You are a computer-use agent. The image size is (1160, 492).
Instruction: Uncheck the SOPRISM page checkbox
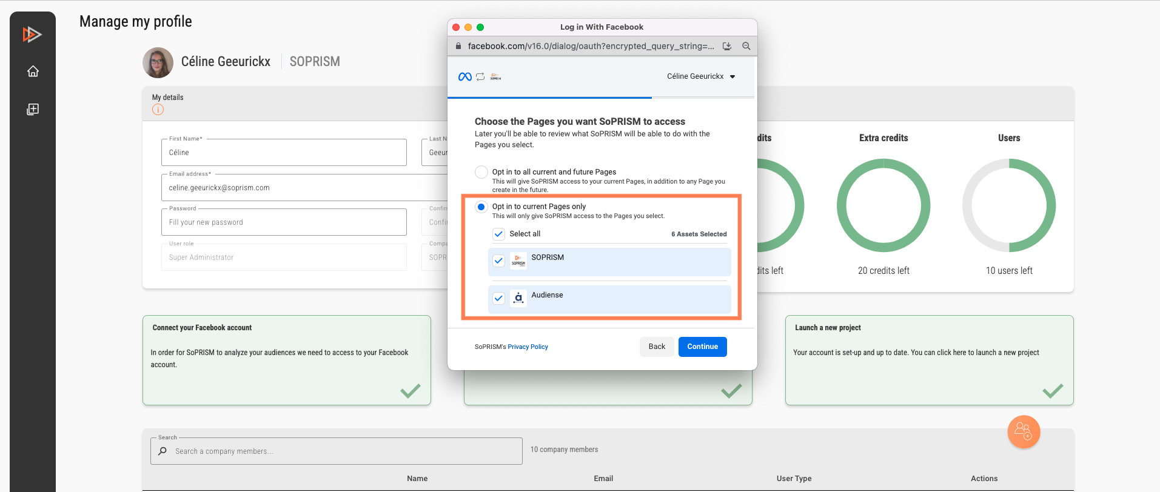pyautogui.click(x=498, y=261)
